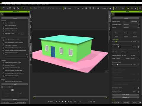The height and width of the screenshot is (106, 142).
Task: Click the Transform section header bar
Action: 126,97
